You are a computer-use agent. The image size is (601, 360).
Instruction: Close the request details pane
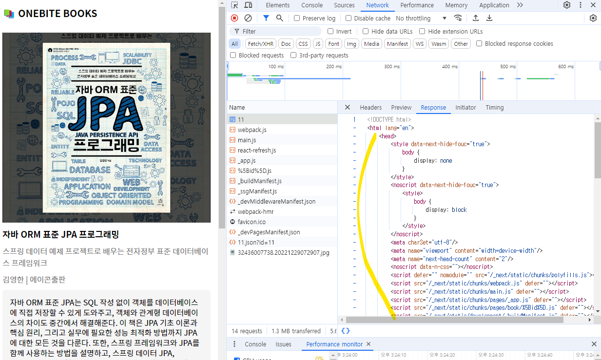point(348,107)
